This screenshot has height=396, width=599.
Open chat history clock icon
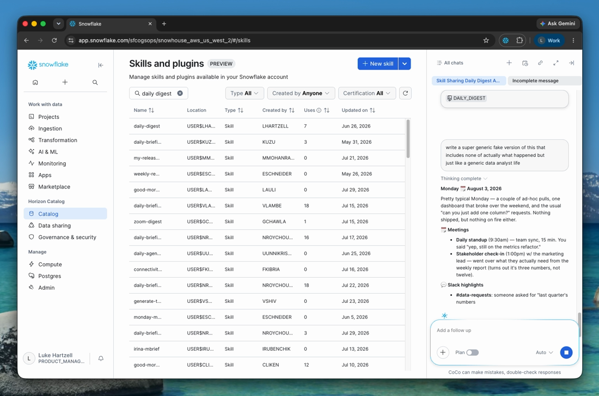[x=525, y=63]
